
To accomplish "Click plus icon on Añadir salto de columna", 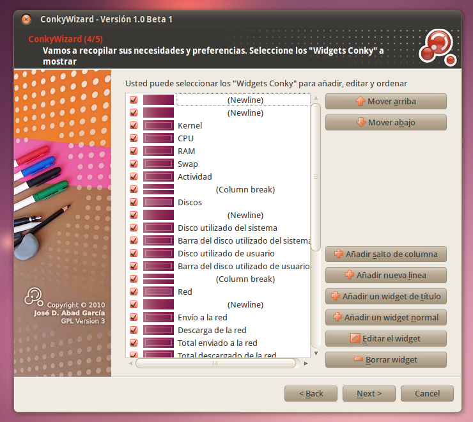I will (x=339, y=254).
